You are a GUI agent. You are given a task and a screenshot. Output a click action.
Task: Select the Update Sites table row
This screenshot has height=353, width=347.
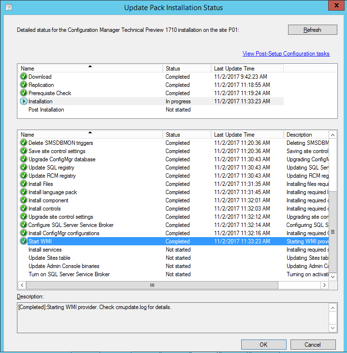(x=173, y=258)
